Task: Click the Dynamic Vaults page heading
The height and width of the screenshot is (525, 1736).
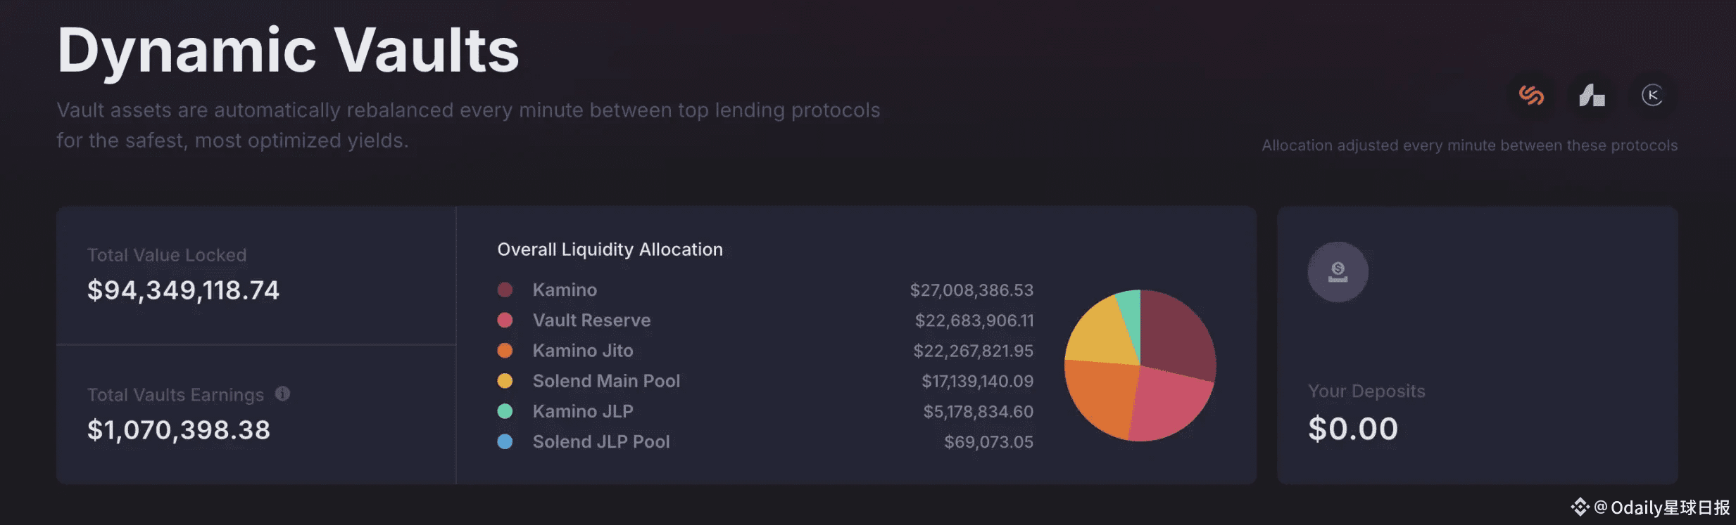Action: pos(288,51)
